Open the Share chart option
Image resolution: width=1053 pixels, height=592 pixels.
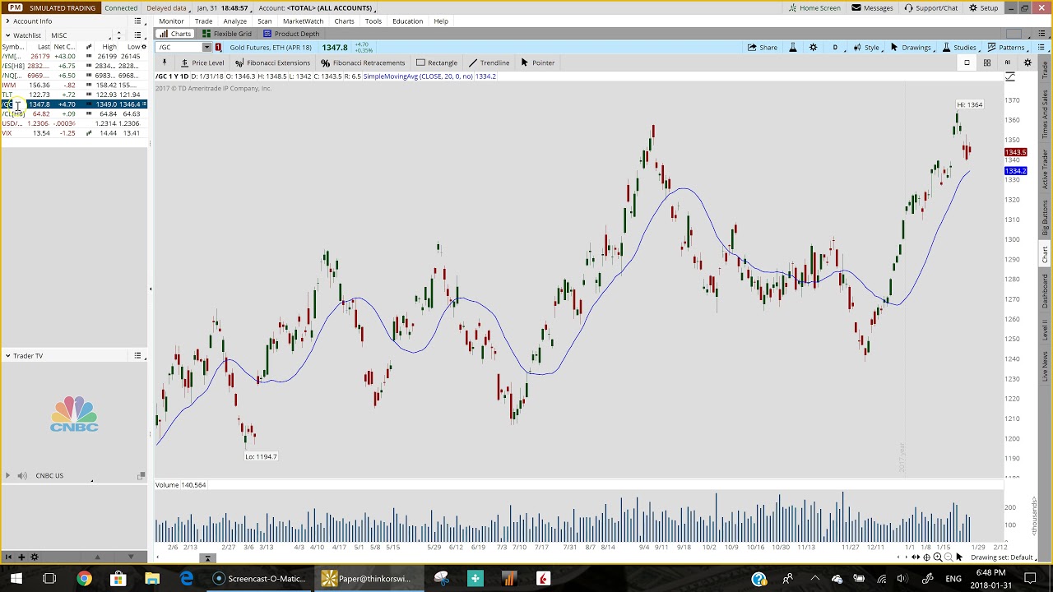pyautogui.click(x=762, y=48)
